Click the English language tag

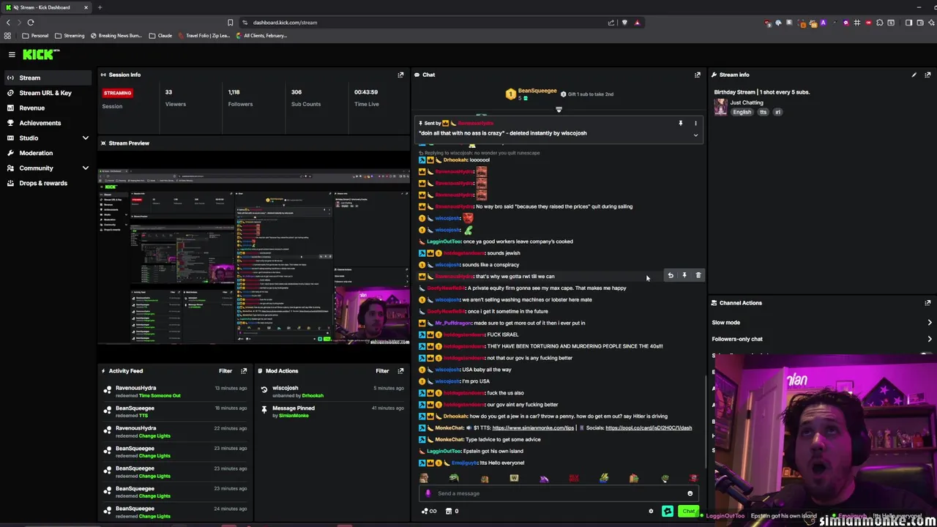coord(742,113)
